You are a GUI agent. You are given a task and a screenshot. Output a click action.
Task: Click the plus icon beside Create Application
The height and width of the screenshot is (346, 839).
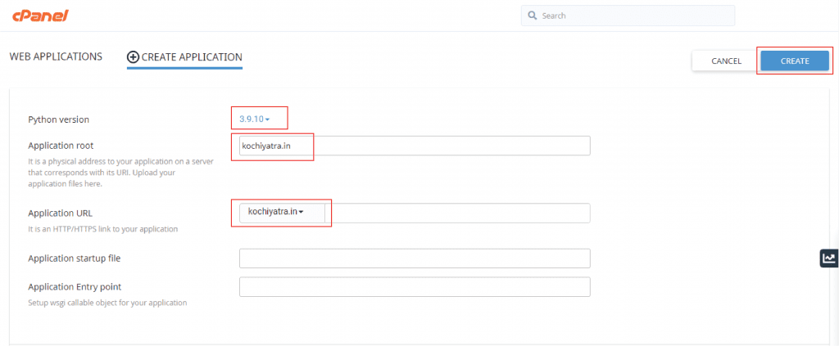click(x=133, y=57)
